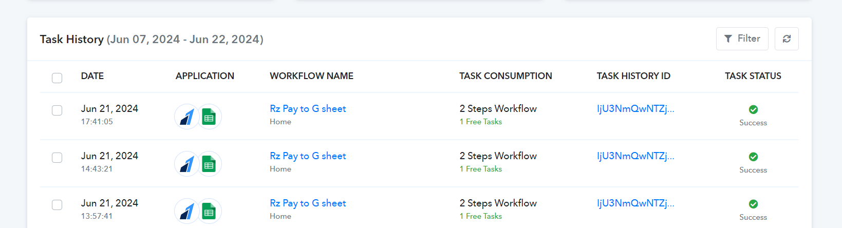This screenshot has width=842, height=228.
Task: Open Rz Pay to G sheet workflow at 13:57:41
Action: pyautogui.click(x=308, y=203)
